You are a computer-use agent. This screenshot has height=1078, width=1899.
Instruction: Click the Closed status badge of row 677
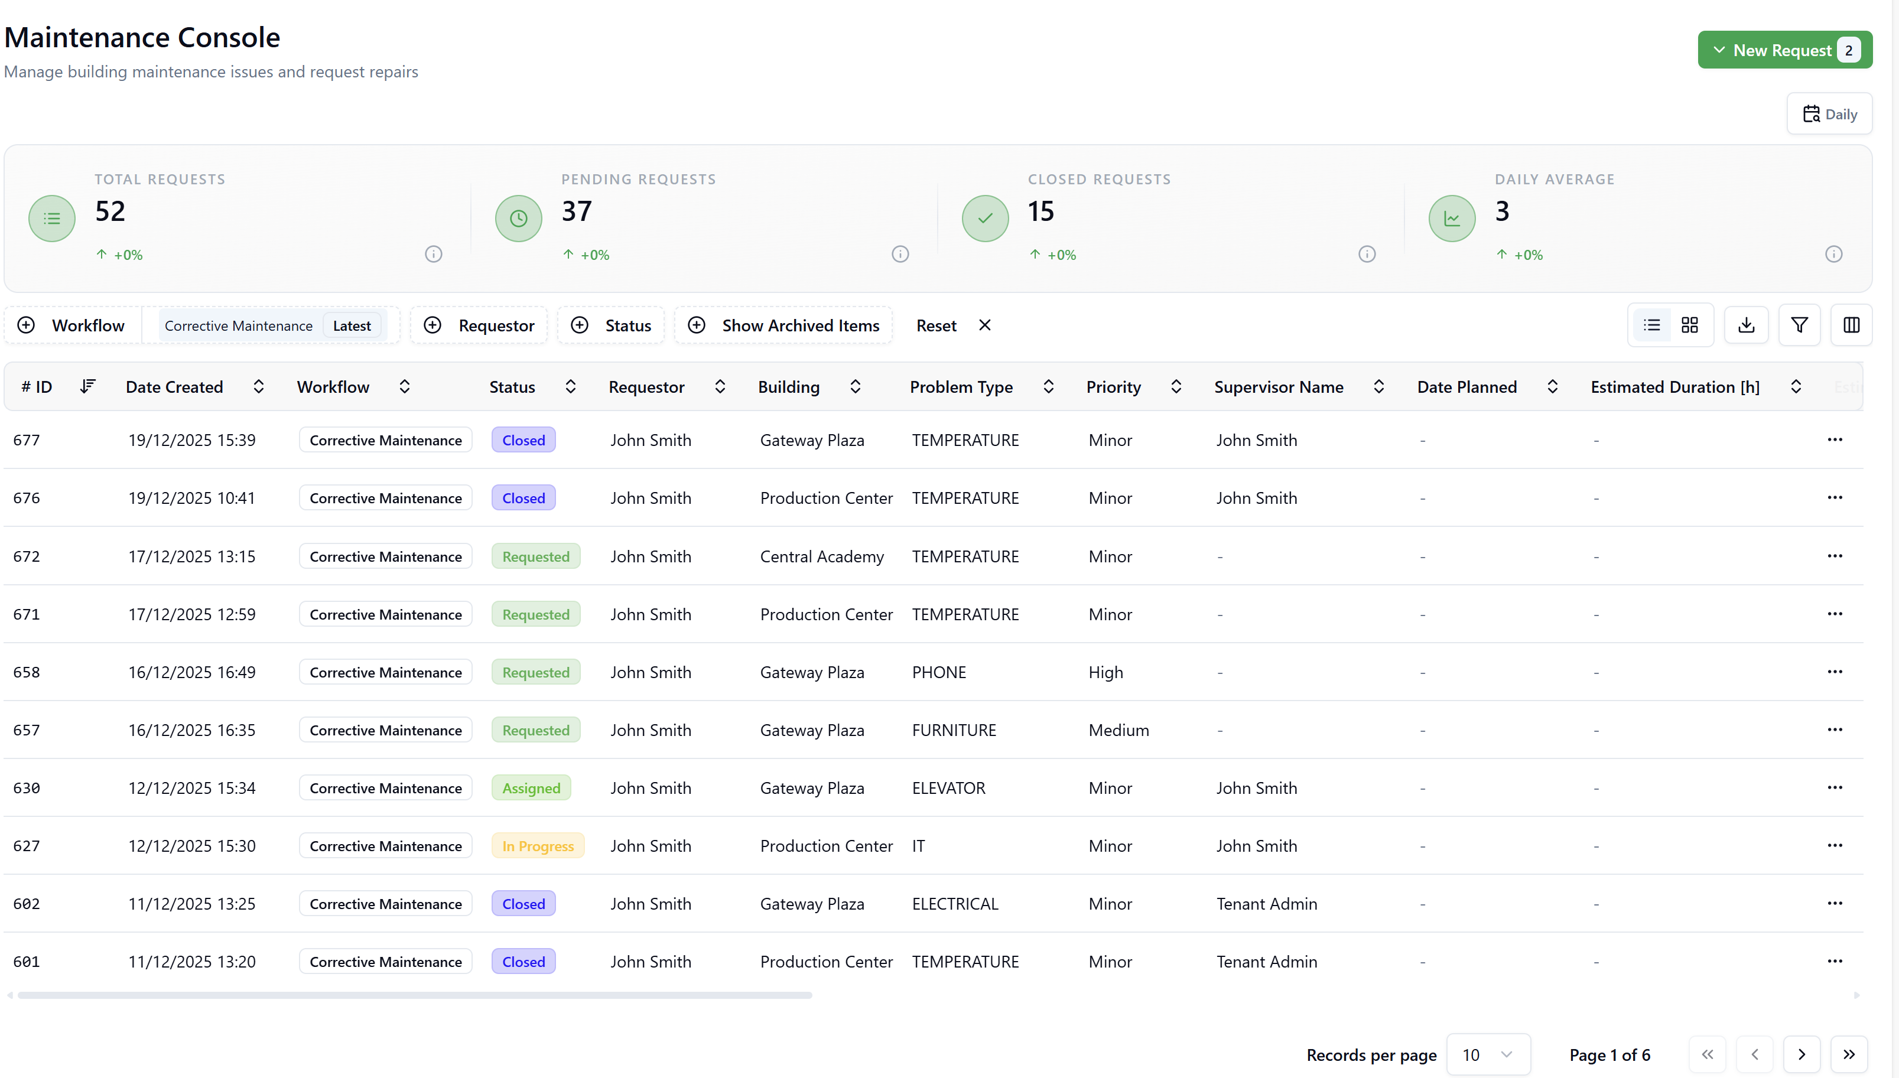tap(523, 440)
